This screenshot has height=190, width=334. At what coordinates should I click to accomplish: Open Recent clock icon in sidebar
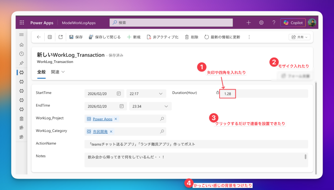click(x=22, y=54)
